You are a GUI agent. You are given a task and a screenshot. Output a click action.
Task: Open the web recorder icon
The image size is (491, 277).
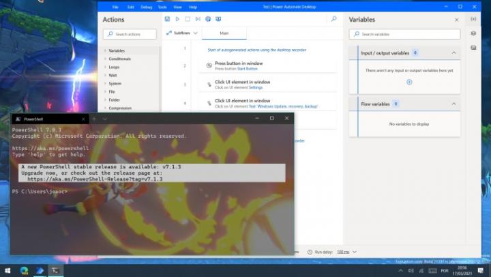(x=208, y=19)
